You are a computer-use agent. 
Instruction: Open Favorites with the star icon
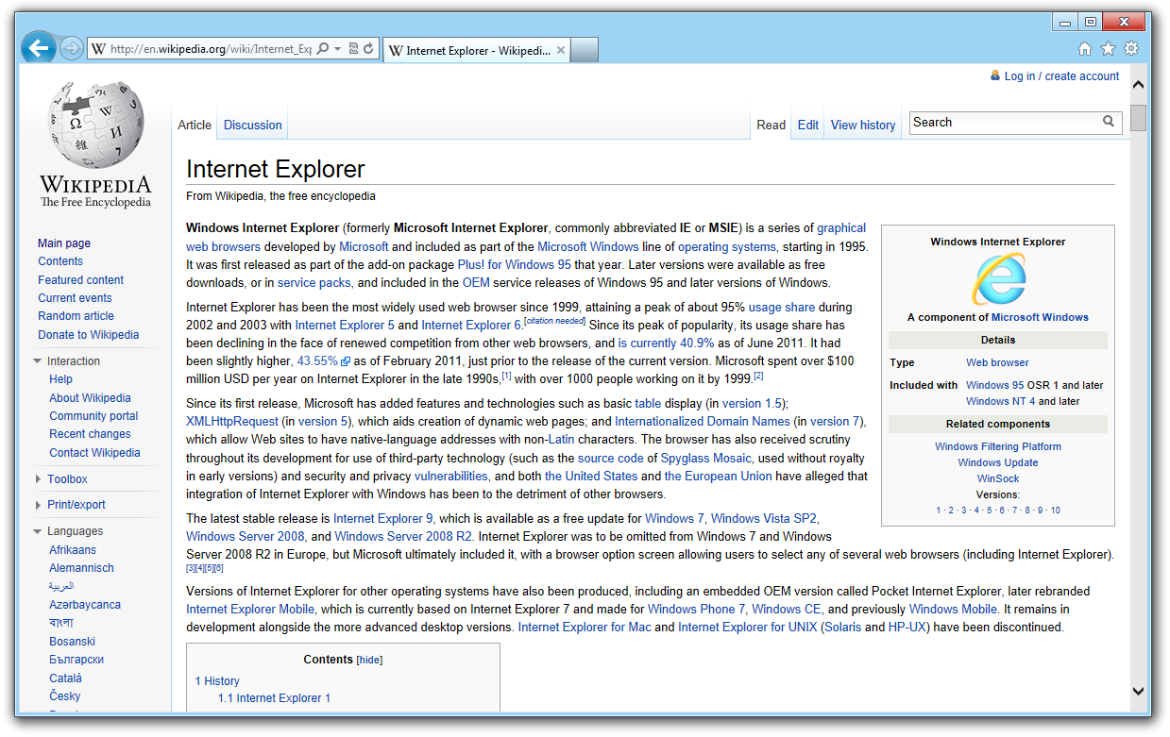(1108, 49)
